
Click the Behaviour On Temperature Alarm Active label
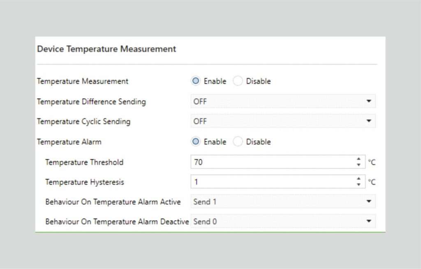pyautogui.click(x=113, y=202)
